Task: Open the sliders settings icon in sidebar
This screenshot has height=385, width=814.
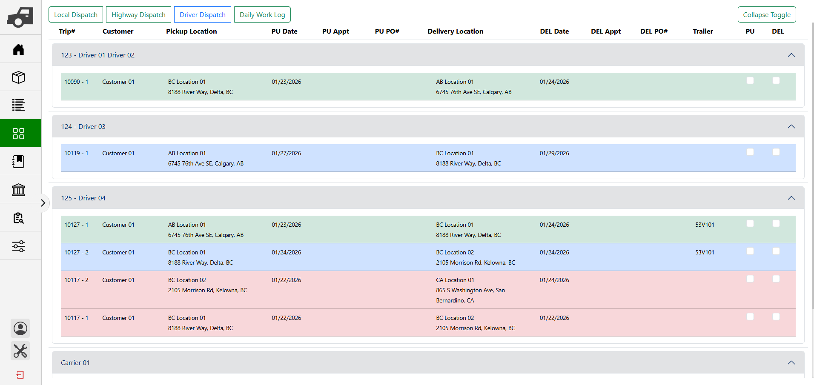Action: [x=19, y=246]
